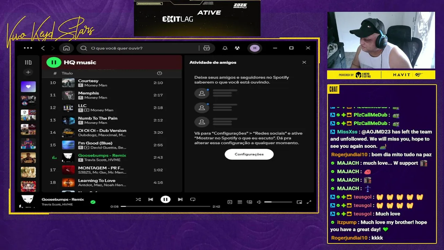Select track 'MONTAGEM - PR F...'
This screenshot has width=444, height=250.
112,170
